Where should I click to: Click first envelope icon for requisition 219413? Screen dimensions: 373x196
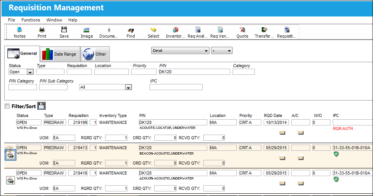[282, 158]
